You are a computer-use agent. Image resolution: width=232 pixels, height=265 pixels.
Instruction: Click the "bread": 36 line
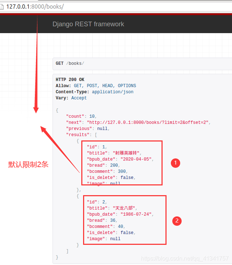point(102,220)
